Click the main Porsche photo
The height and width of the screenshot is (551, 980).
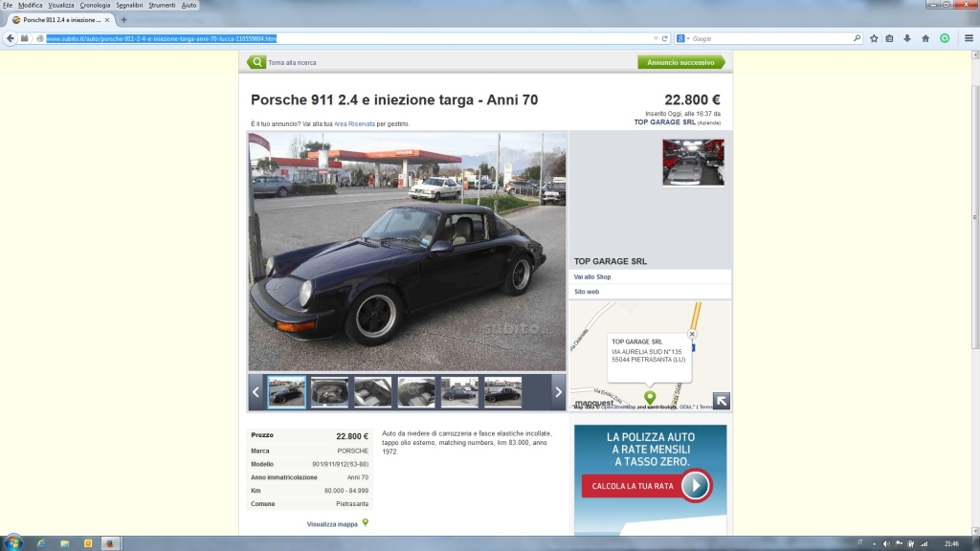point(407,252)
